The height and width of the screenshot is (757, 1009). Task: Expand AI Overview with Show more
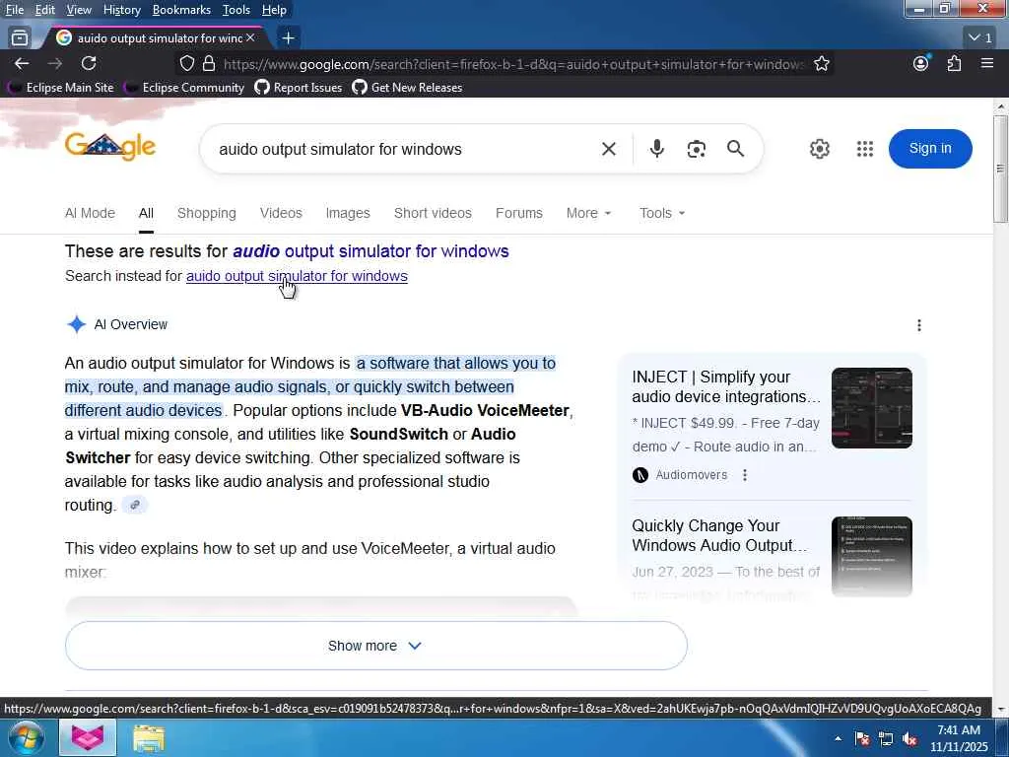(375, 646)
